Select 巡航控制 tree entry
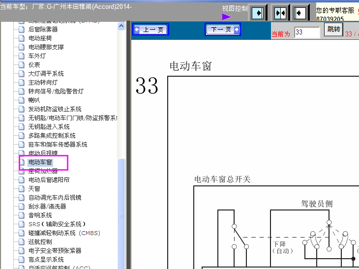 (x=40, y=242)
